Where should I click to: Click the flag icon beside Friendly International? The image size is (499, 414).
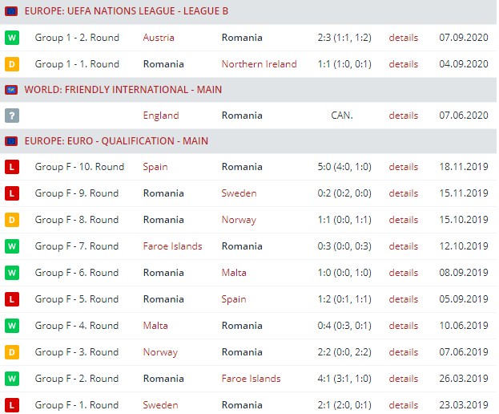click(11, 90)
